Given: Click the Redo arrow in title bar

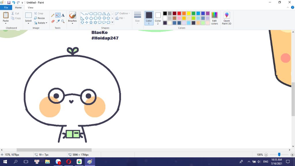Looking at the screenshot, I should 18,3.
